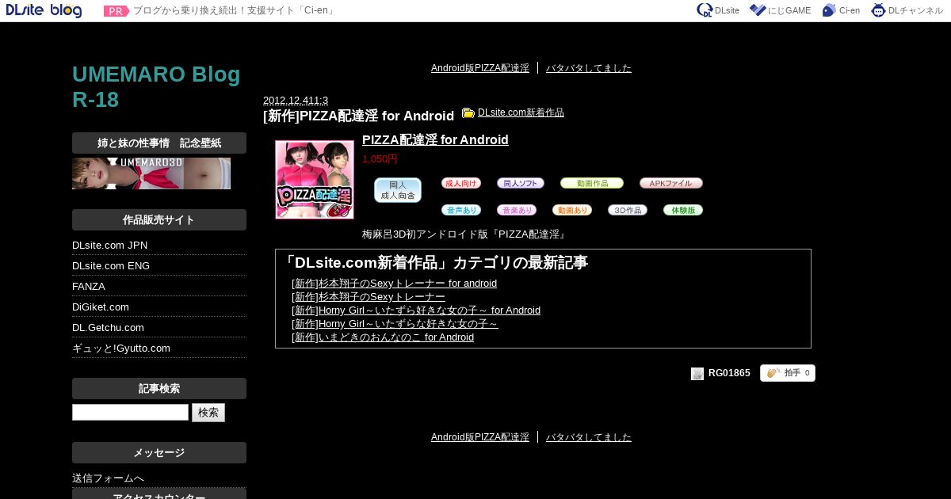Open DLチャンネル link in top bar
This screenshot has width=951, height=499.
click(x=907, y=10)
